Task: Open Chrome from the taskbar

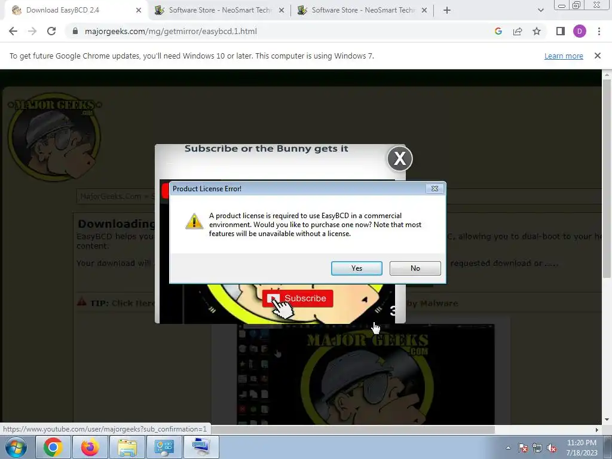Action: coord(53,447)
